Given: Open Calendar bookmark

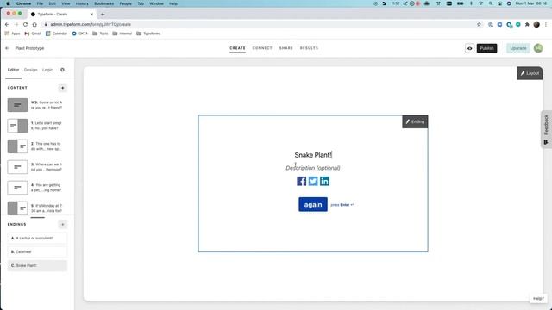Looking at the screenshot, I should [56, 34].
